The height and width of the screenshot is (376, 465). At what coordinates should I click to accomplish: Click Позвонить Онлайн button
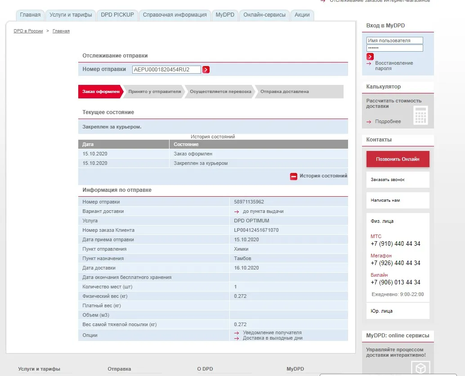[398, 159]
